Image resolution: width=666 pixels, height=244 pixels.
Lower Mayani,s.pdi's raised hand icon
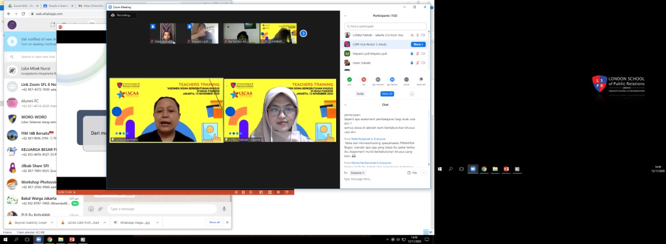[x=411, y=54]
